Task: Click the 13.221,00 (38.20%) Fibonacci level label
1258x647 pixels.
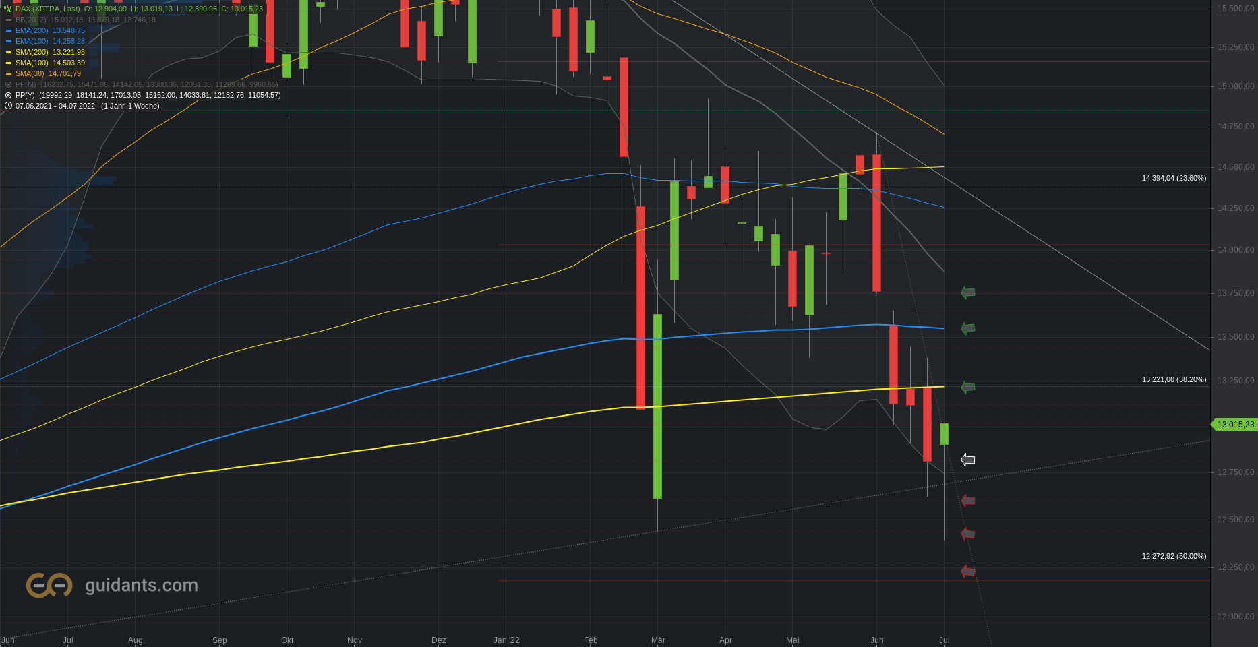Action: pyautogui.click(x=1174, y=379)
